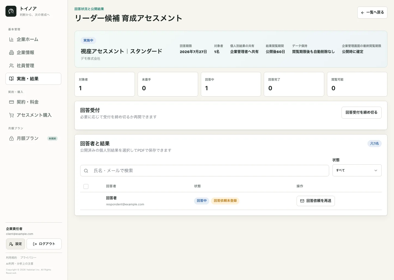This screenshot has width=394, height=280.
Task: Click the 未契約 badge
Action: pyautogui.click(x=52, y=139)
